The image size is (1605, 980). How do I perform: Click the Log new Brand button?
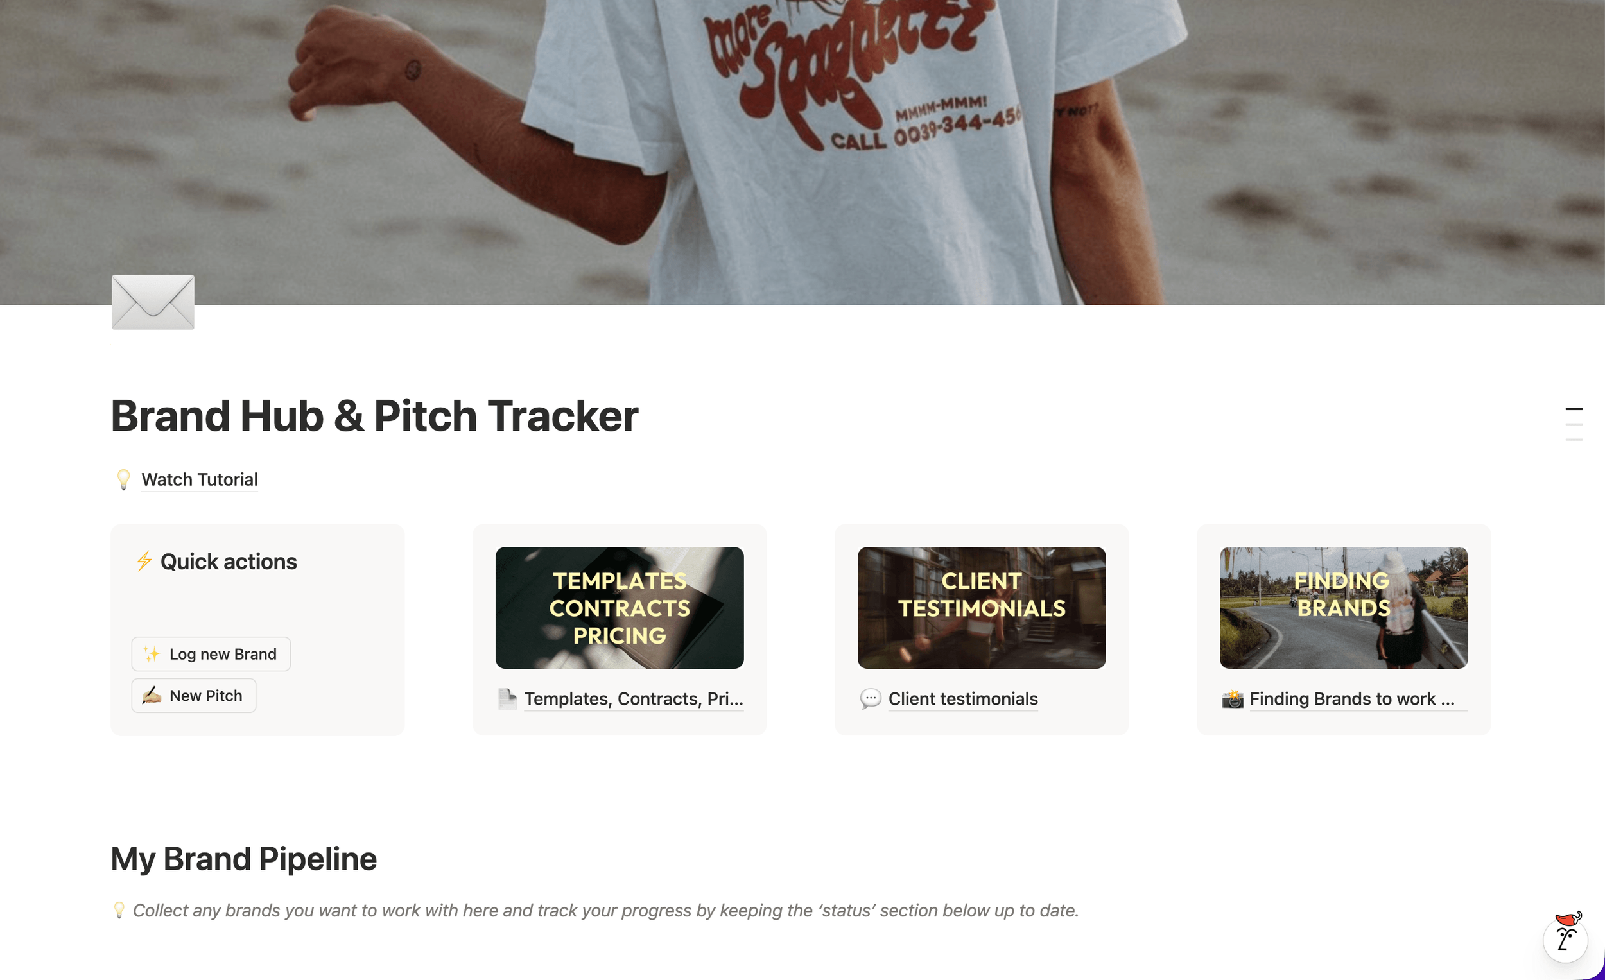click(211, 654)
